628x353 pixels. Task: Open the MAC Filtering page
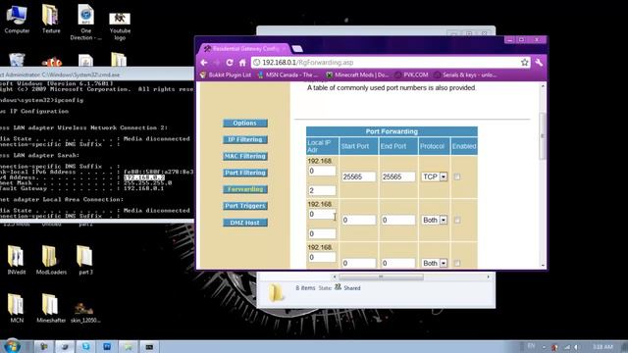245,156
